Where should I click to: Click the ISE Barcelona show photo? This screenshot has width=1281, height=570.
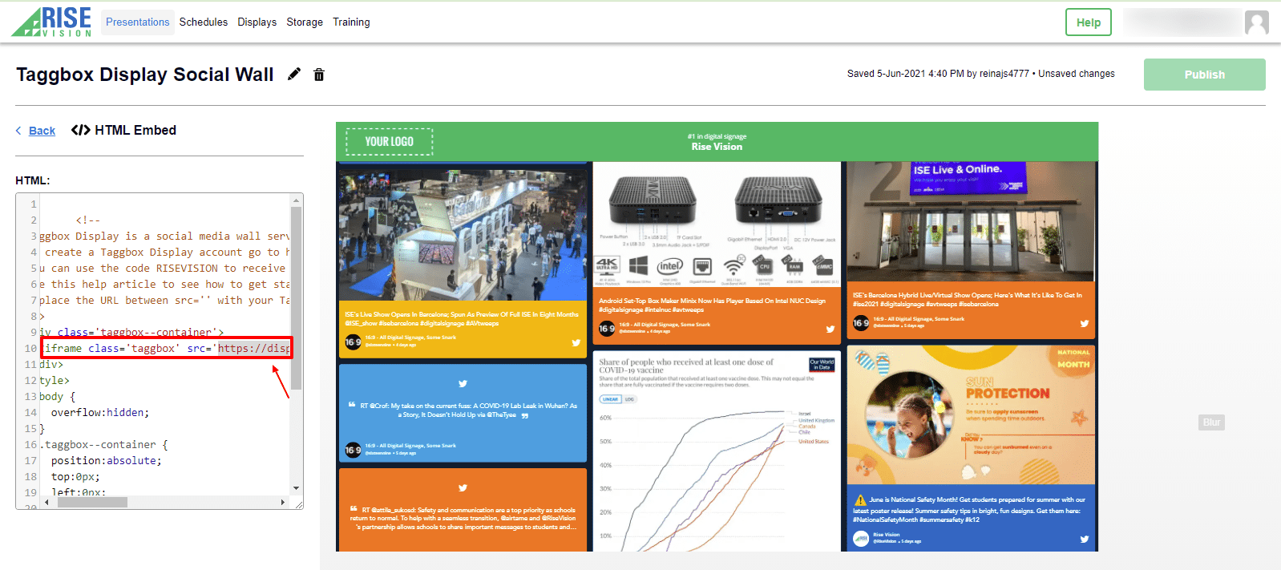[463, 232]
